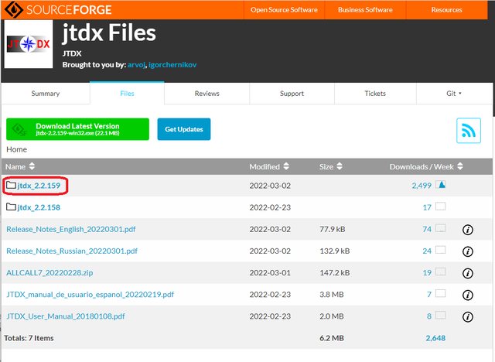Screen dimensions: 495x362
Task: Click the SOURCEFORGE wordmark text
Action: 69,10
